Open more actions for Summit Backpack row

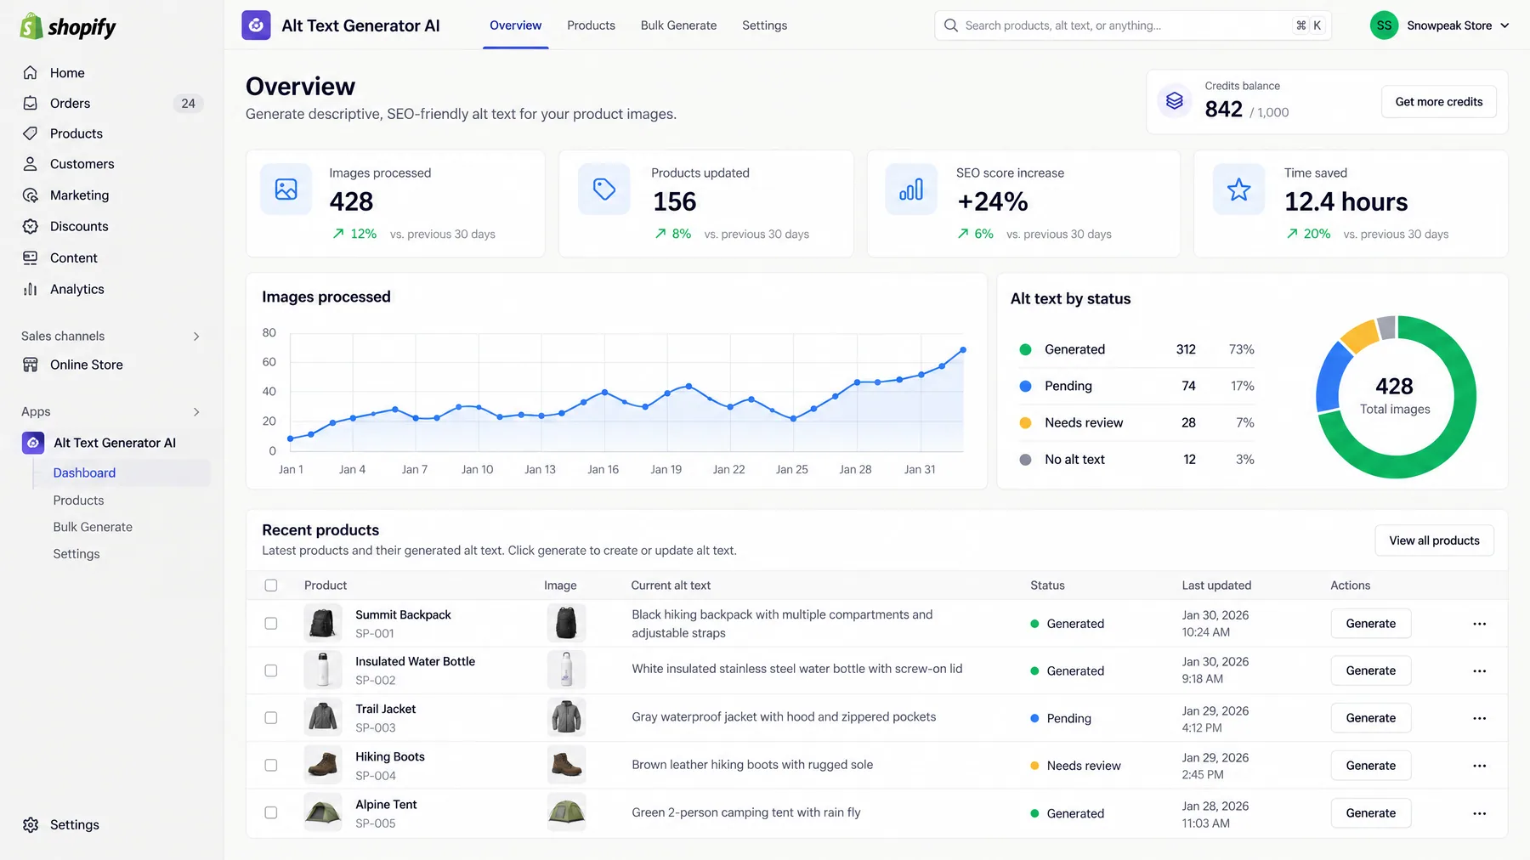(x=1480, y=624)
